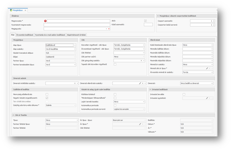The height and width of the screenshot is (151, 232).
Task: Open Nyomtatás és e-mail sablon beállítások tab
Action: (x=50, y=35)
